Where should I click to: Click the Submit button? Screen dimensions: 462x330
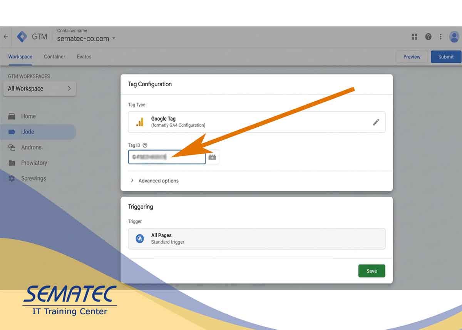tap(446, 57)
